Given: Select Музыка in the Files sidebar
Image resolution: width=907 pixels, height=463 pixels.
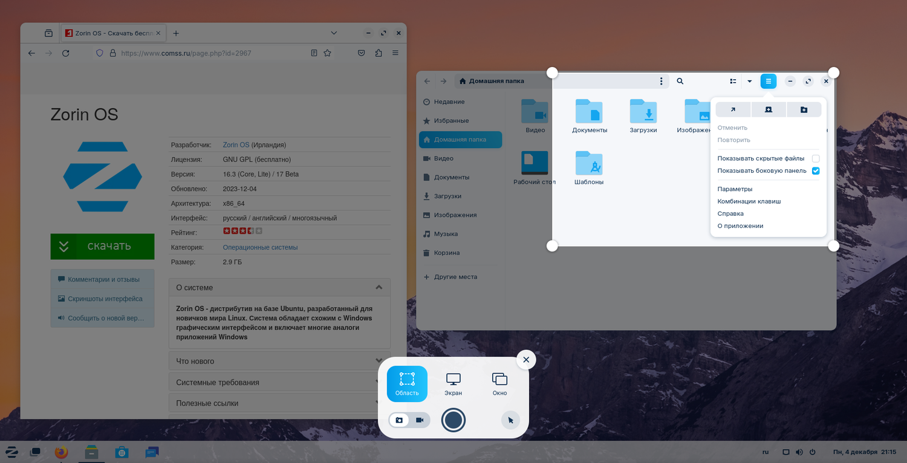Looking at the screenshot, I should point(460,233).
